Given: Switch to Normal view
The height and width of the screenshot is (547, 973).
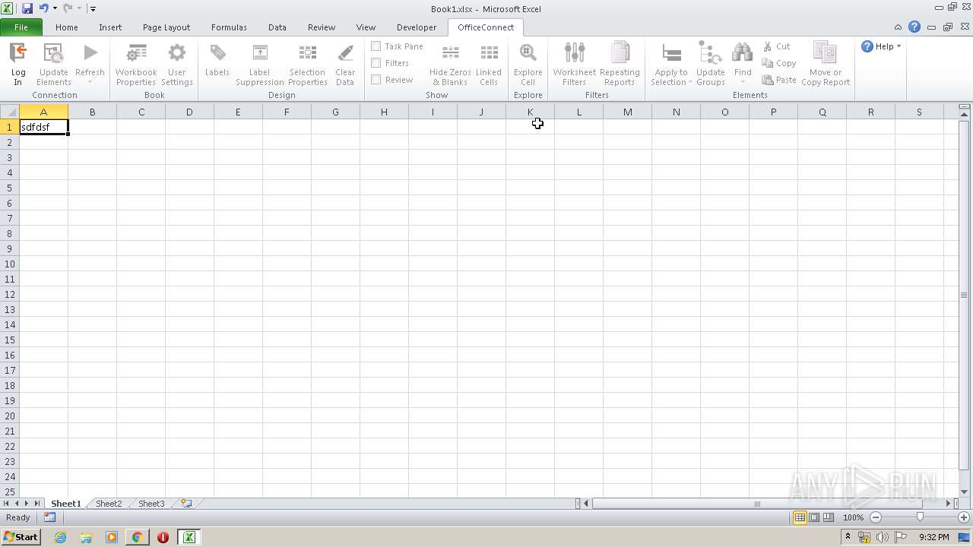Looking at the screenshot, I should (x=800, y=517).
